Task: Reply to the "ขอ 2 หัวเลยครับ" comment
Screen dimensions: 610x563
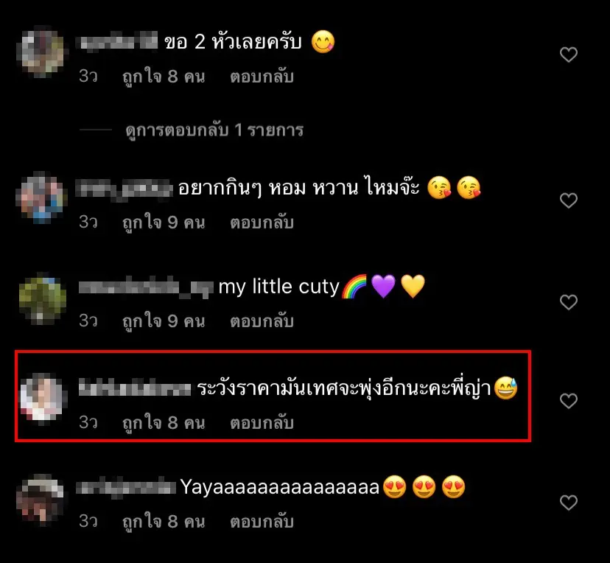Action: tap(262, 77)
